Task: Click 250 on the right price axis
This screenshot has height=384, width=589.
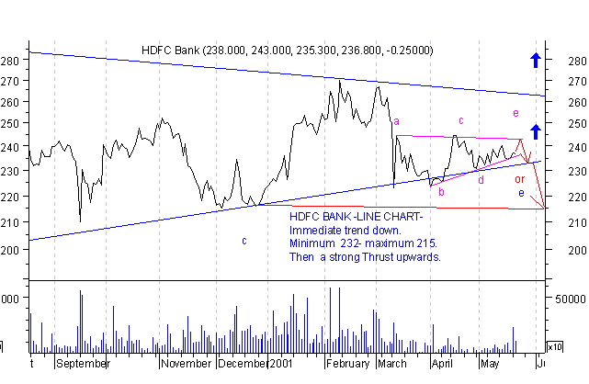Action: [577, 124]
